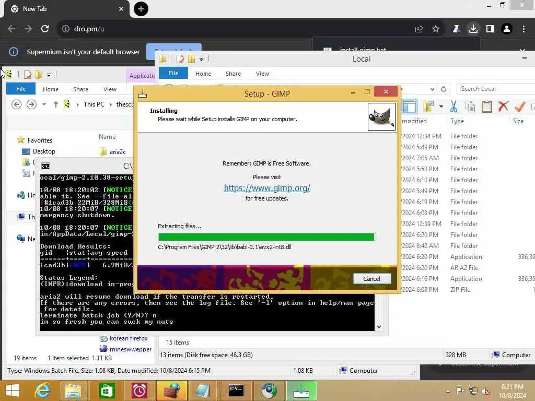535x401 pixels.
Task: Click the Copy icon in Local toolbar
Action: 470,107
